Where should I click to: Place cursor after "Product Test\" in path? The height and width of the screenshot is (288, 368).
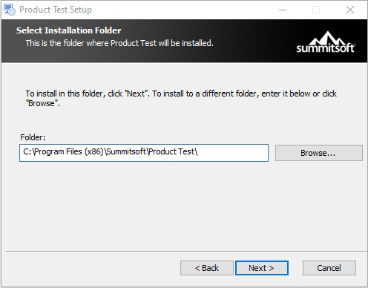[198, 151]
